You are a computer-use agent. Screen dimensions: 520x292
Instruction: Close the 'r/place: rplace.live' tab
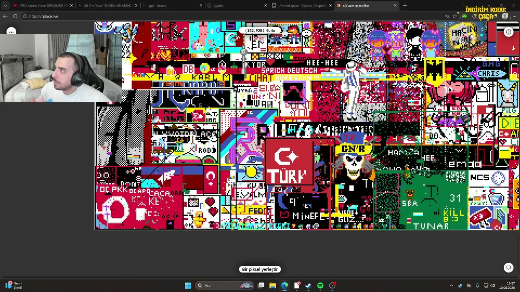395,6
